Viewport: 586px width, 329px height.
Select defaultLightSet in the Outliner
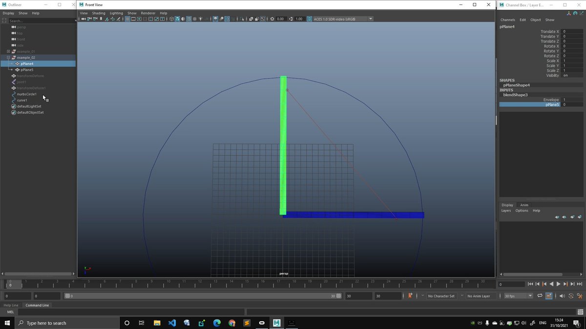point(29,106)
